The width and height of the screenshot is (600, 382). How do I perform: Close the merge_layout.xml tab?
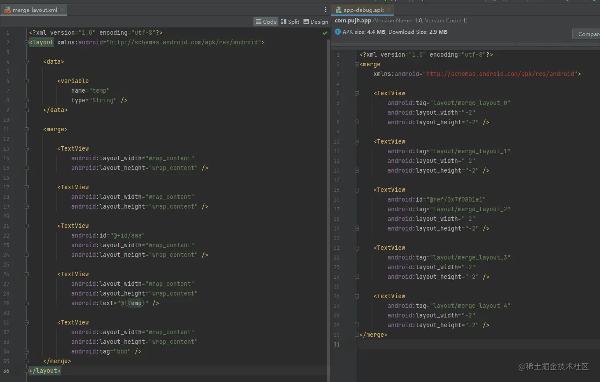pos(62,10)
